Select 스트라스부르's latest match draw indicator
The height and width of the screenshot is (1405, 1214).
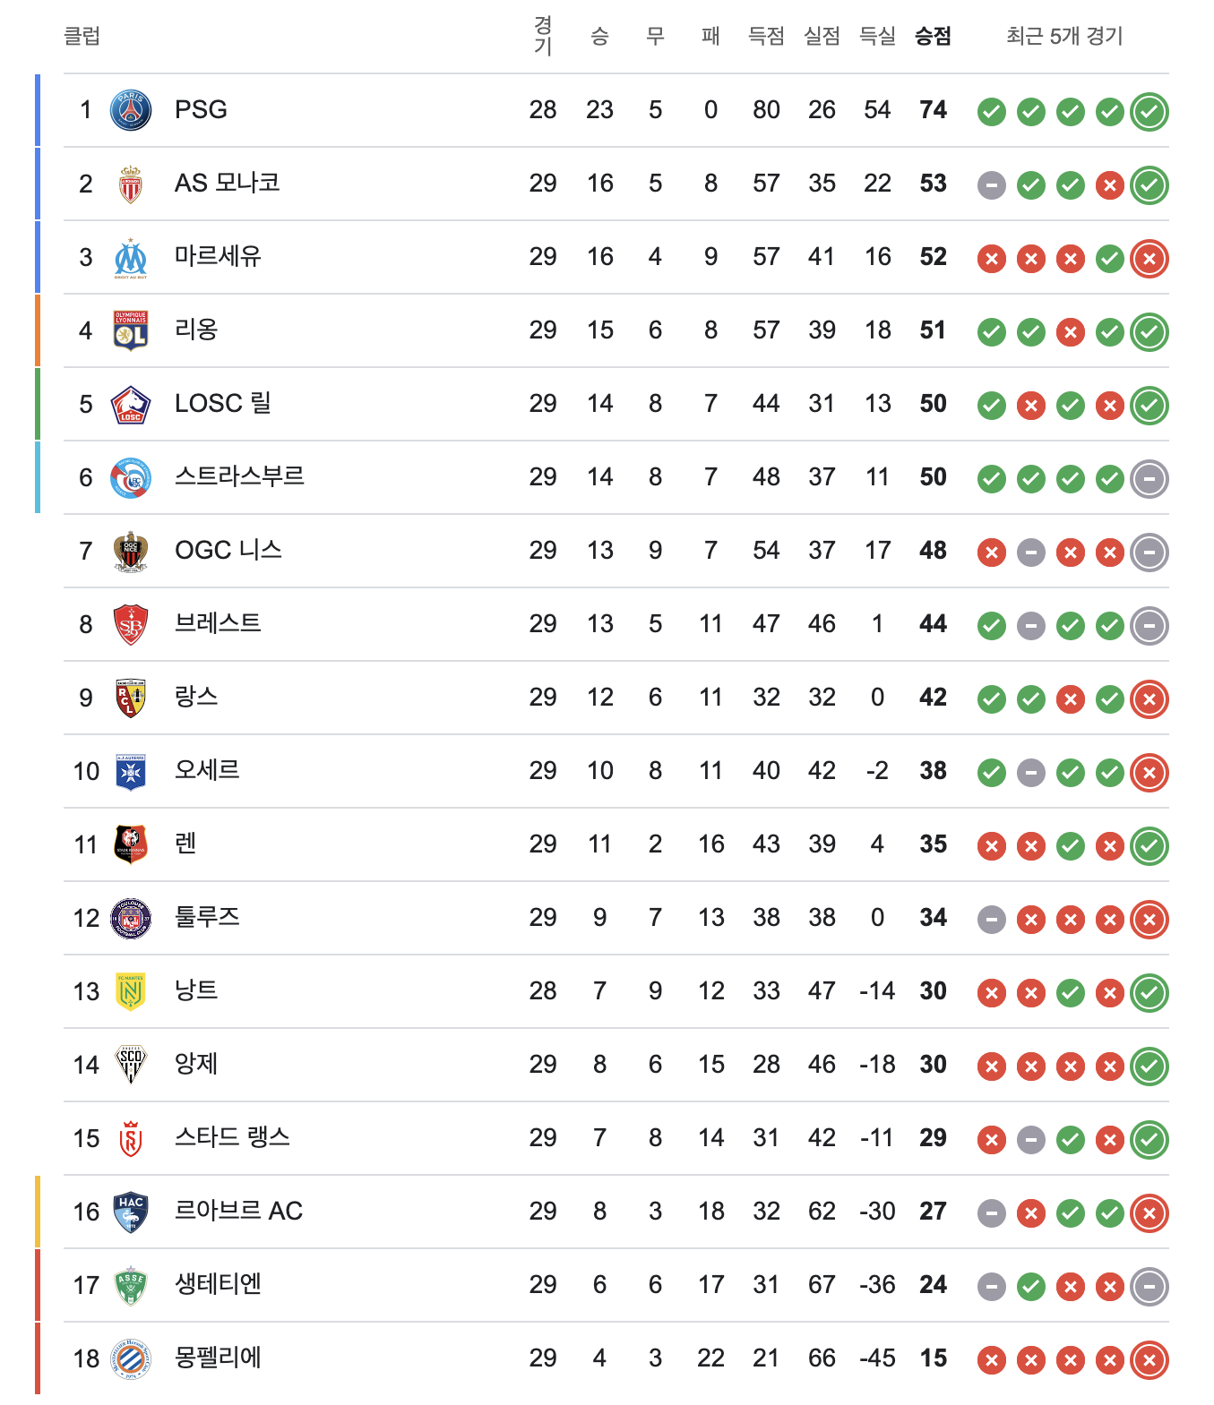pyautogui.click(x=1149, y=479)
